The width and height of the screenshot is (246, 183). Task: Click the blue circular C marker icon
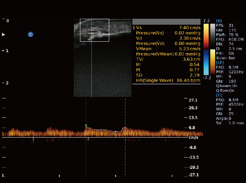30,35
